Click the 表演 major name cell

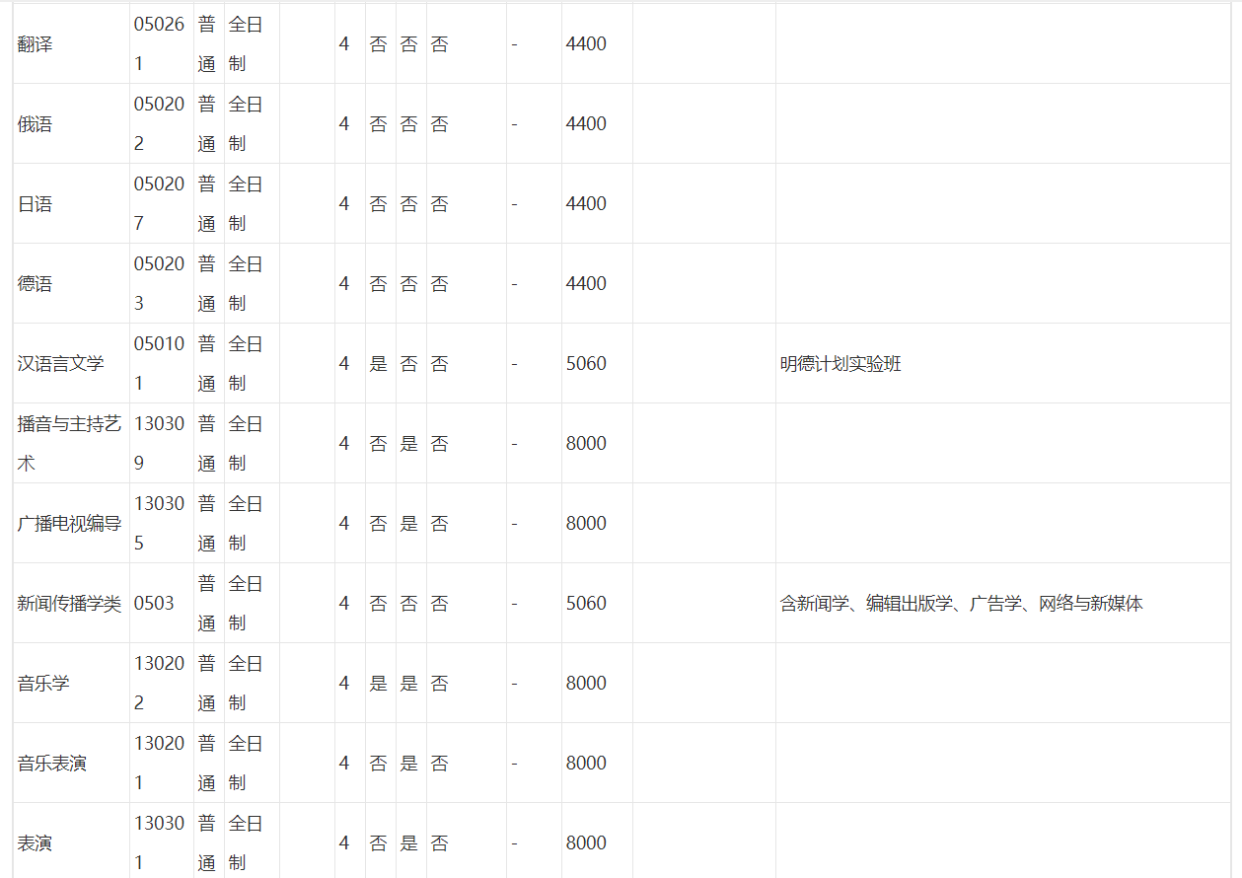click(36, 843)
